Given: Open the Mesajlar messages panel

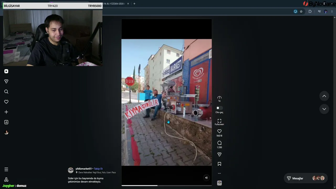Looking at the screenshot, I should pos(306,178).
